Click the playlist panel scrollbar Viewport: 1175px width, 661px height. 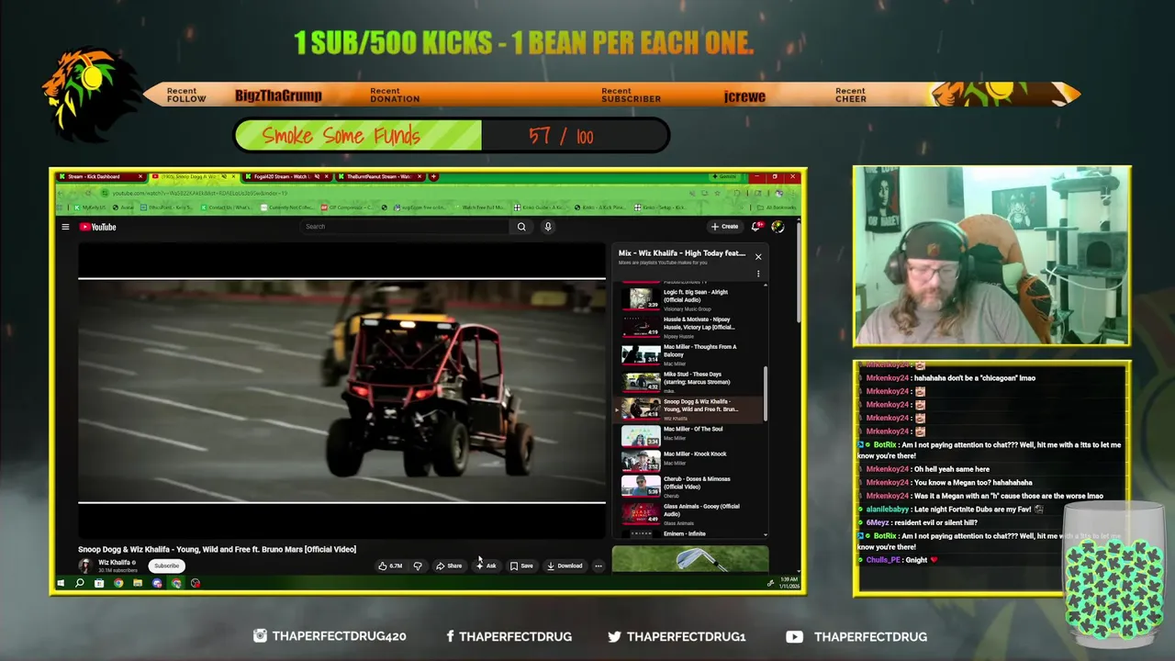766,395
